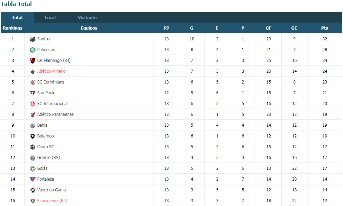The width and height of the screenshot is (343, 206).
Task: Open the Fluminense (RJ) team link
Action: tap(52, 200)
